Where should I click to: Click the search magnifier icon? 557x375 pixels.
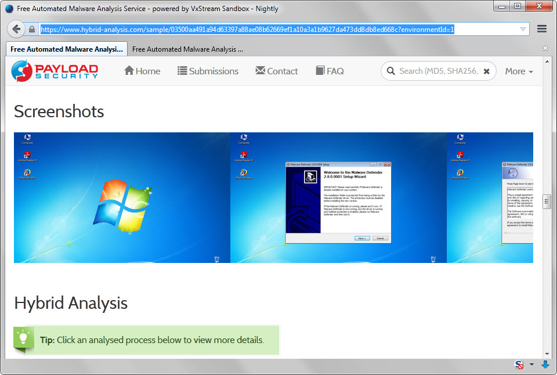point(390,71)
